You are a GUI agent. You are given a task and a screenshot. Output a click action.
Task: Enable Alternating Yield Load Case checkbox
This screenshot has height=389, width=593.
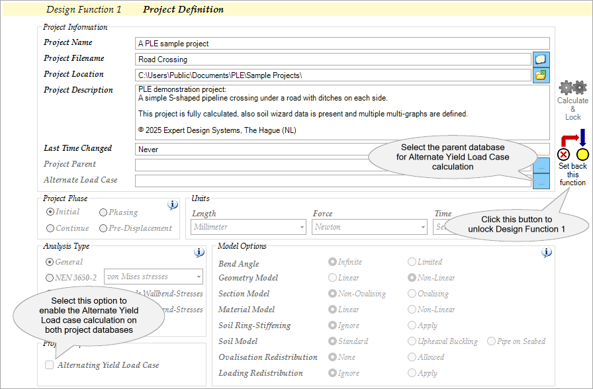click(x=49, y=365)
